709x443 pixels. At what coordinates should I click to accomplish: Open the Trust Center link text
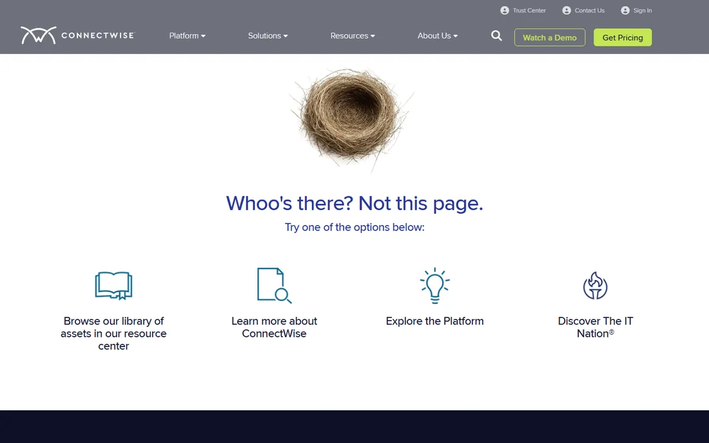point(529,10)
